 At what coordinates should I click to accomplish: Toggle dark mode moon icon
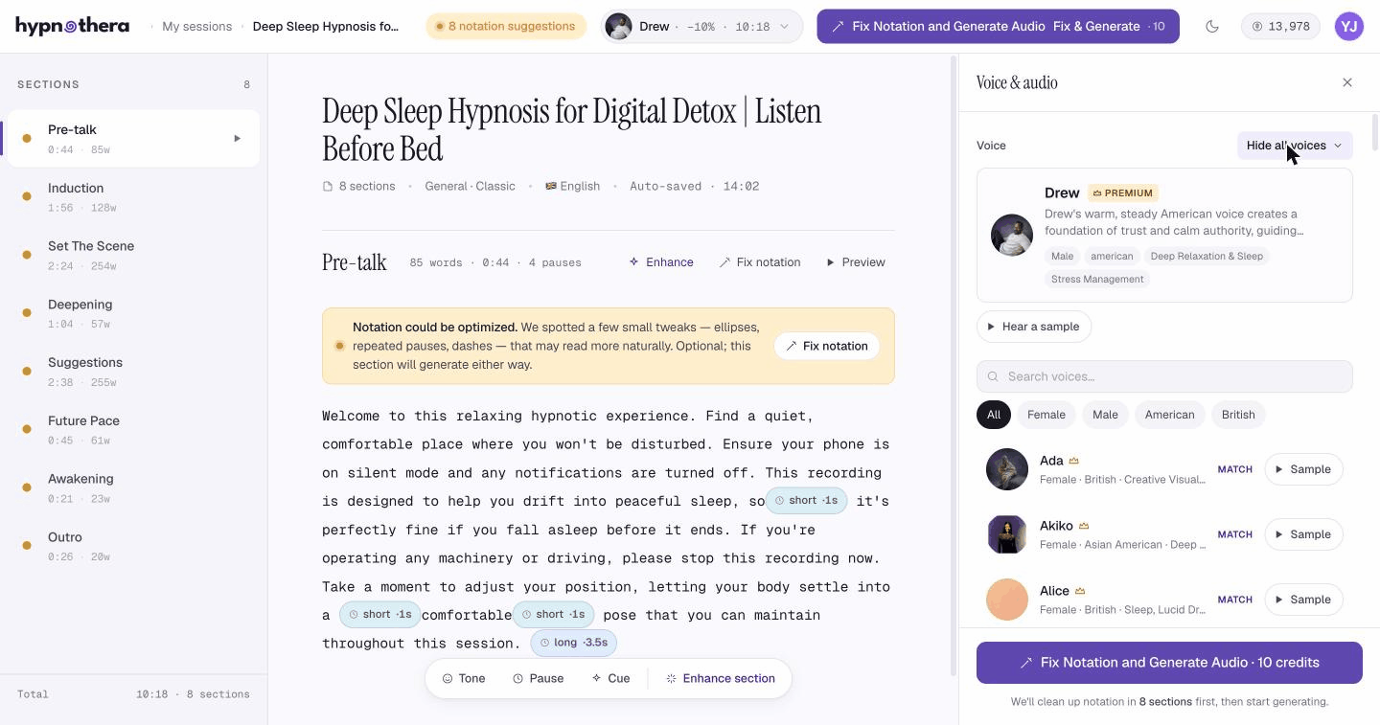click(x=1212, y=27)
